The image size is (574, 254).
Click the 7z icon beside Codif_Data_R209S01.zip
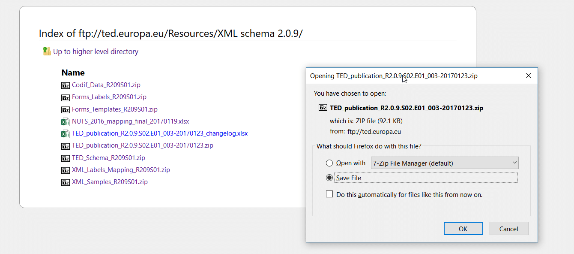coord(66,85)
